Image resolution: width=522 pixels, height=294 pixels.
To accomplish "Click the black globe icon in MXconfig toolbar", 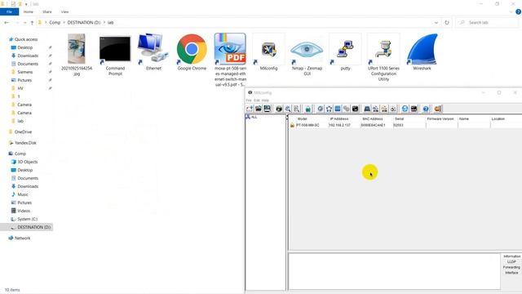I will (x=279, y=109).
